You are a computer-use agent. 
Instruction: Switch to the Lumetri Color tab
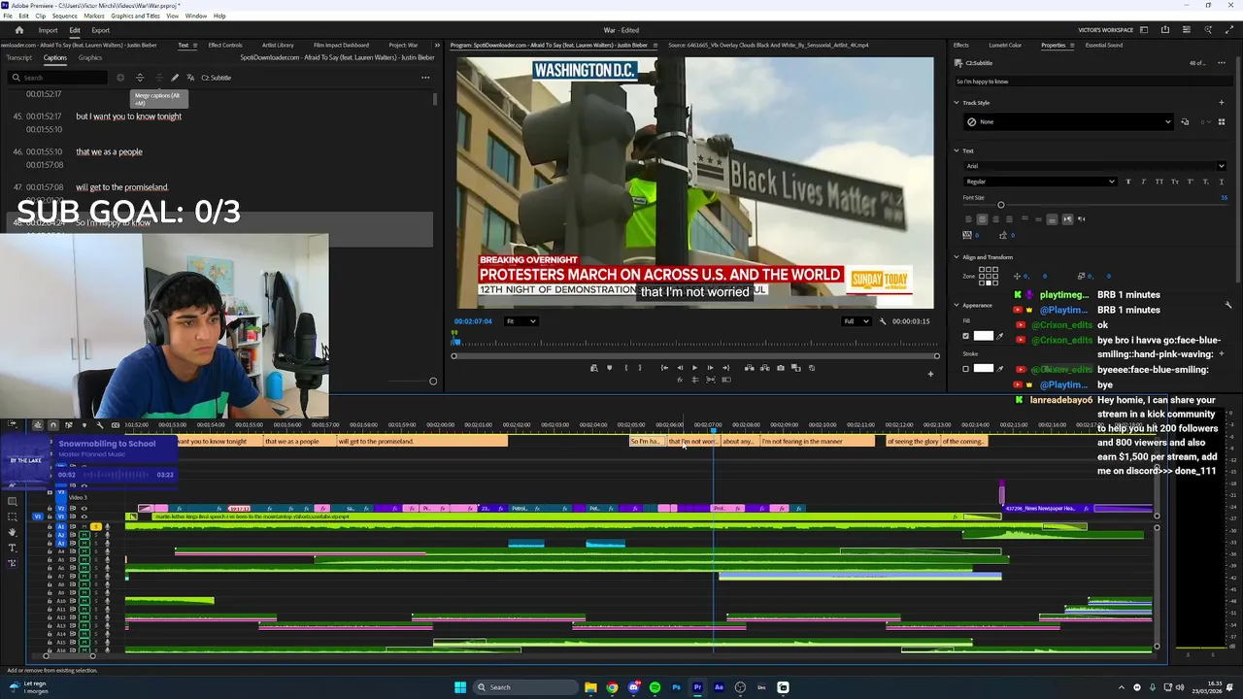tap(1005, 45)
